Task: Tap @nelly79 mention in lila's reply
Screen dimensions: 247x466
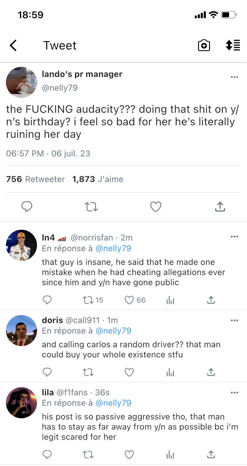Action: (x=113, y=403)
